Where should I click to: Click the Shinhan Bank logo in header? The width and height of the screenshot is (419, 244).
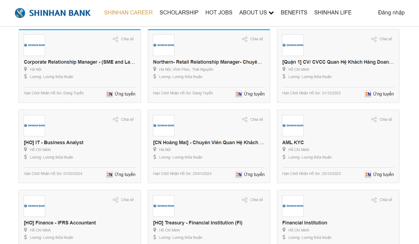click(53, 13)
